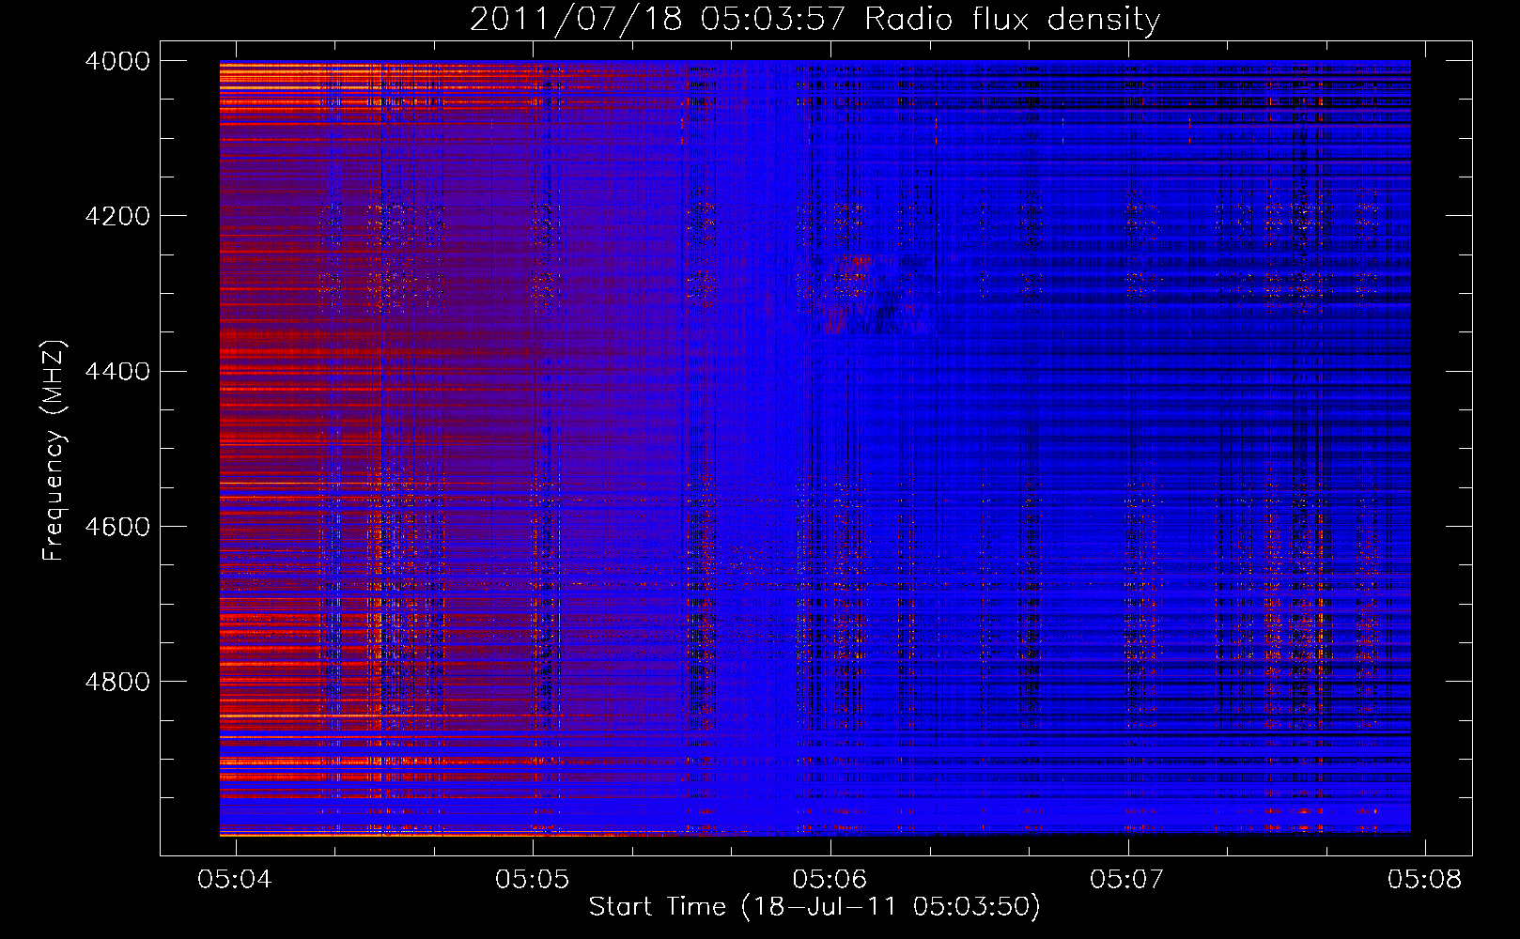Click the 4600 frequency tick label

click(117, 527)
